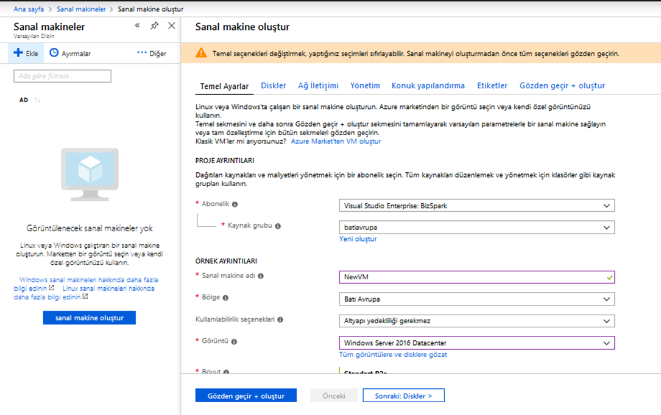Open Azure Market'ten VM oluştur link
Screen dimensions: 661x415
[336, 141]
